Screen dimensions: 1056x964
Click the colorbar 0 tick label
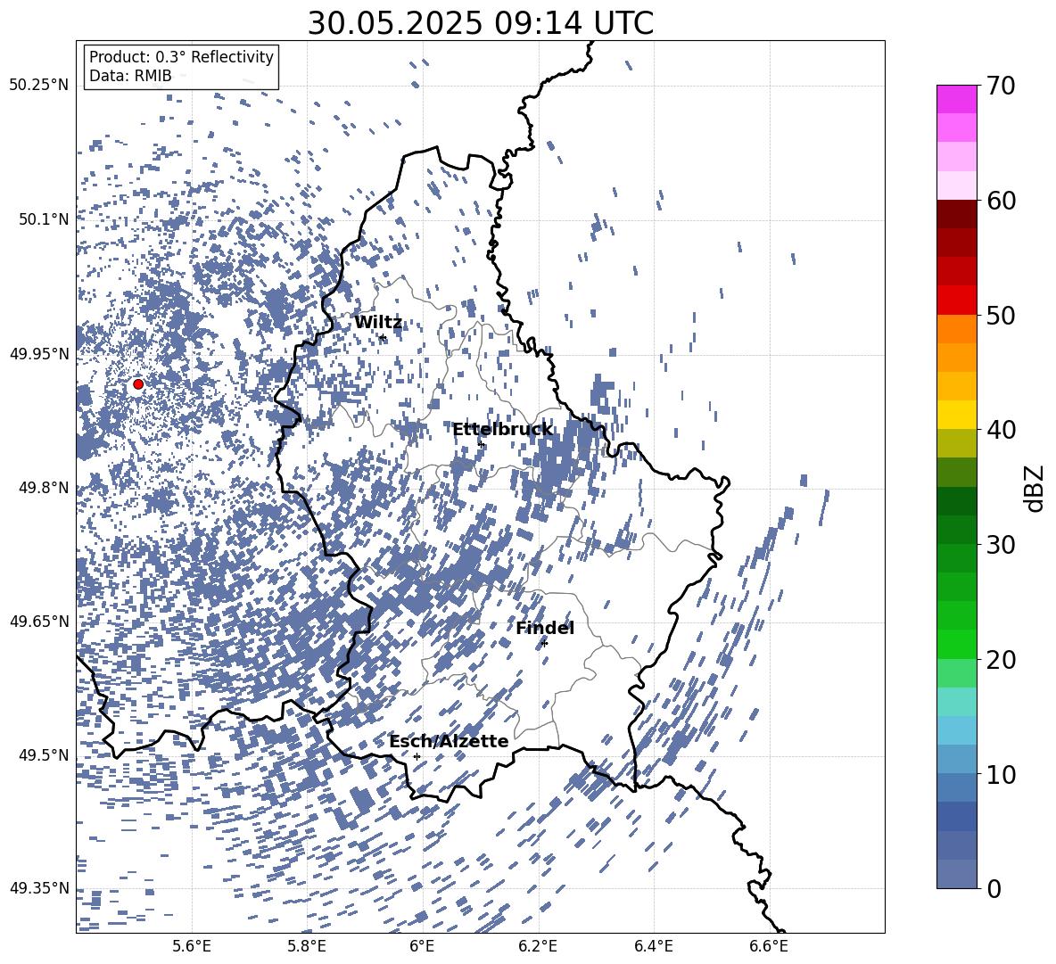[x=994, y=888]
